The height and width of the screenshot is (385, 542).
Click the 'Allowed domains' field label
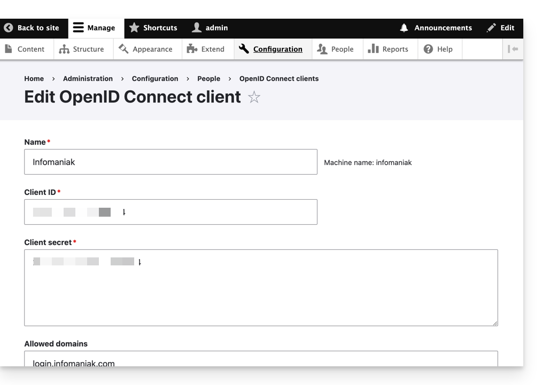(56, 344)
